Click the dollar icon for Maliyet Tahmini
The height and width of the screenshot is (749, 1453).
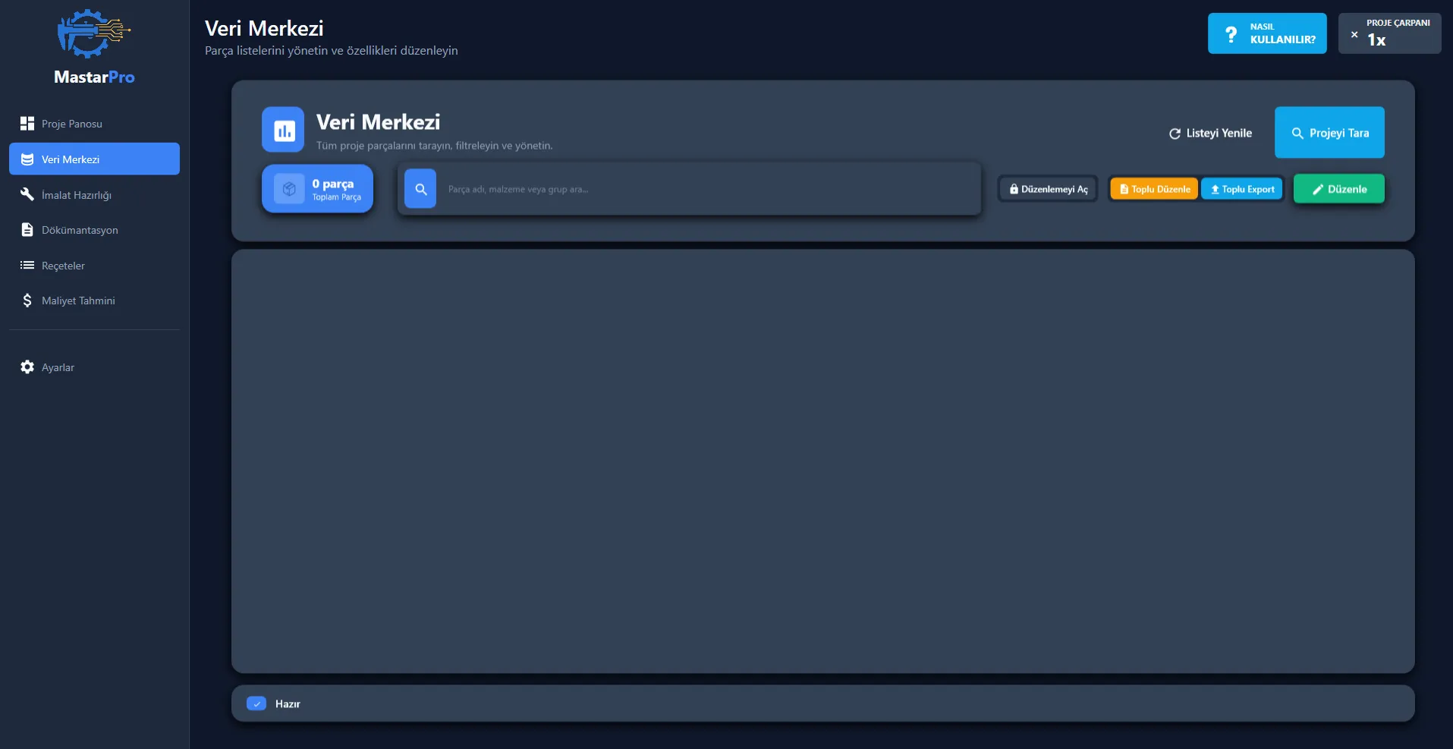(27, 301)
